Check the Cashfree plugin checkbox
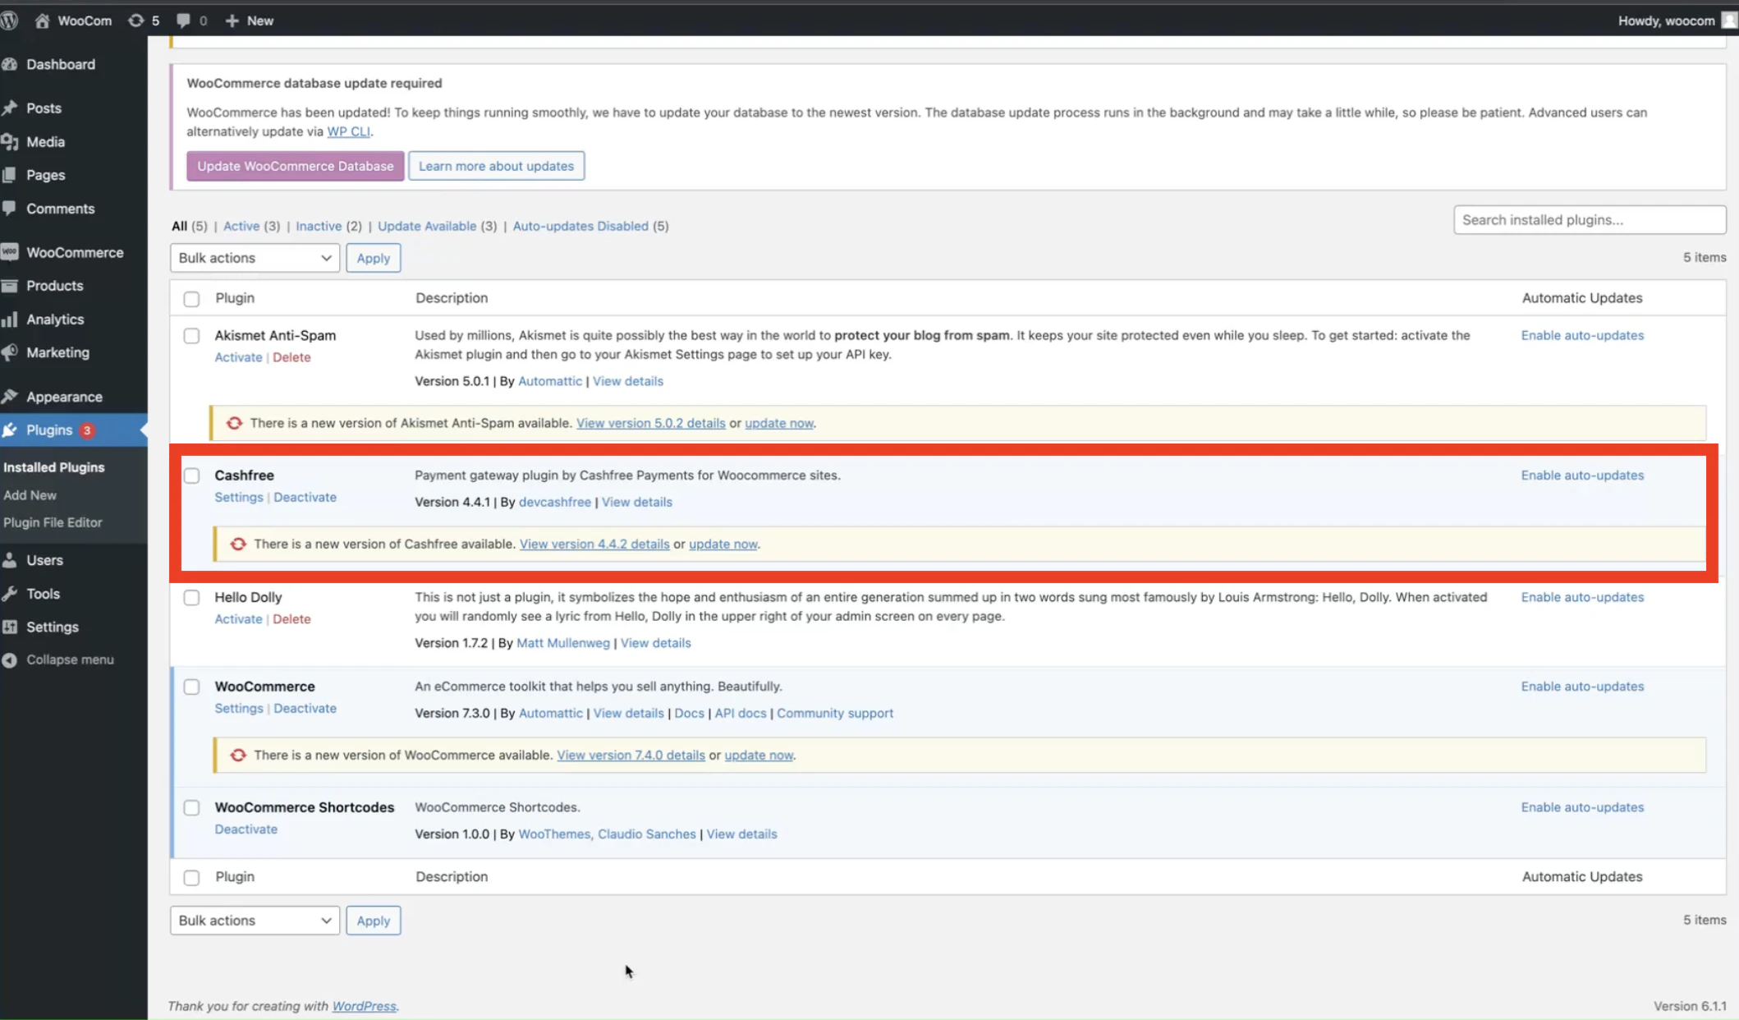1739x1020 pixels. coord(191,475)
